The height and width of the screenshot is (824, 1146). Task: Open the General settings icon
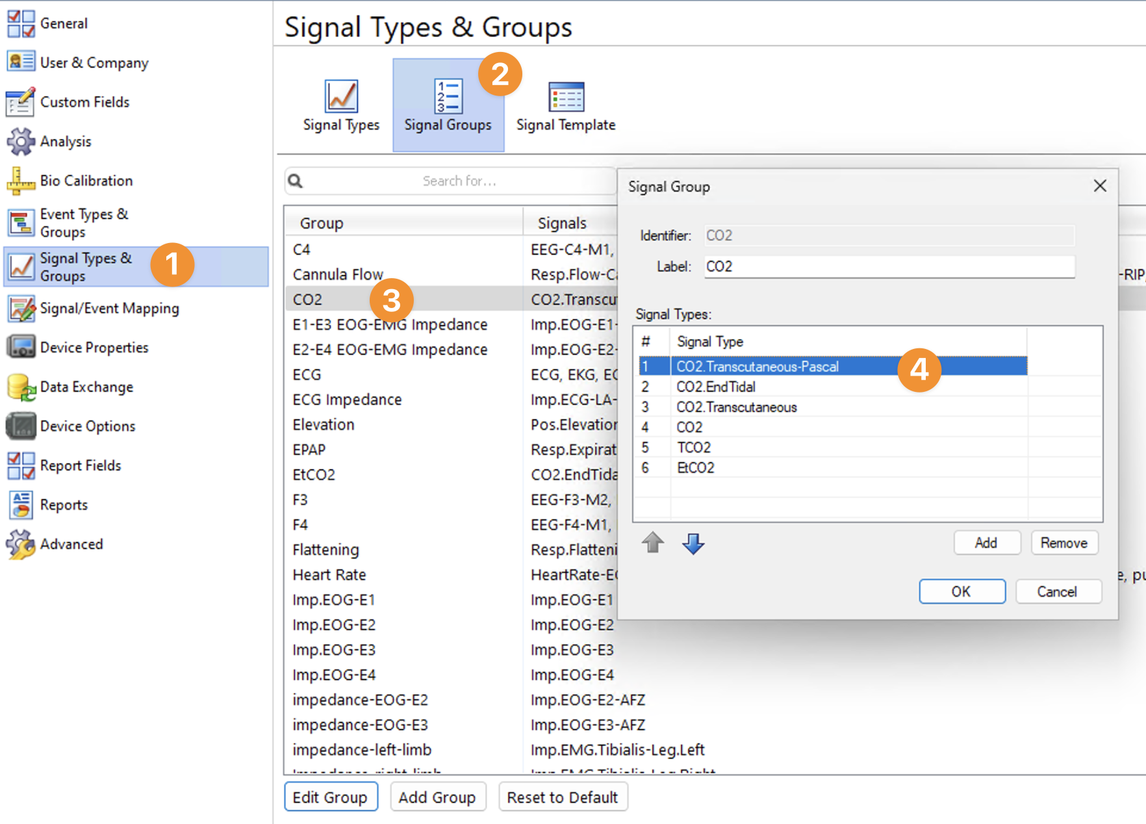tap(21, 23)
